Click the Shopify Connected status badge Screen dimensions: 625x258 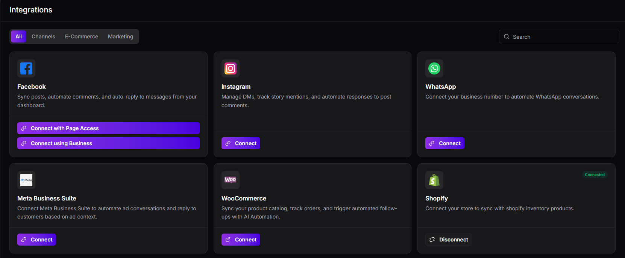pyautogui.click(x=595, y=175)
